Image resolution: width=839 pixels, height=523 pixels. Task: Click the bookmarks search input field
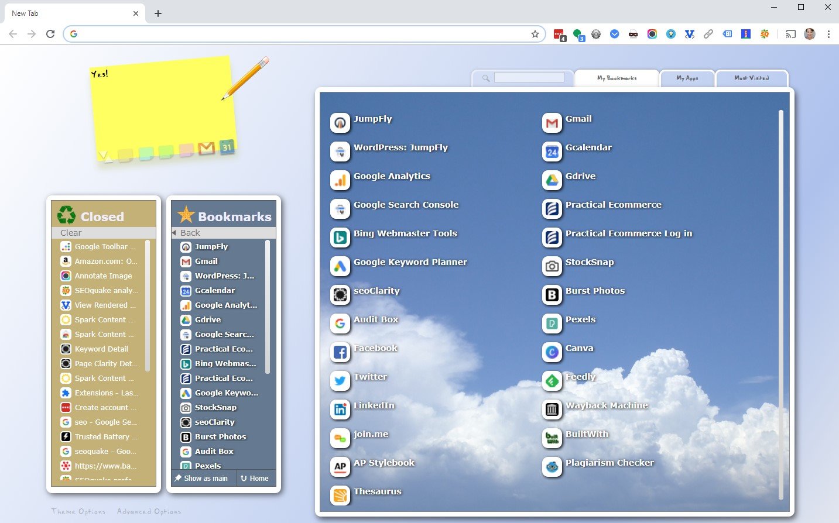point(529,77)
